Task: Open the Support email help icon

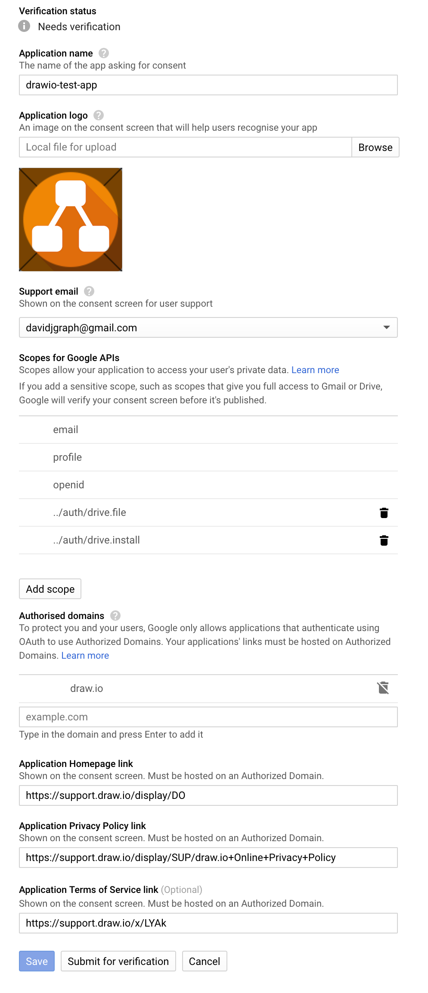Action: [x=88, y=291]
